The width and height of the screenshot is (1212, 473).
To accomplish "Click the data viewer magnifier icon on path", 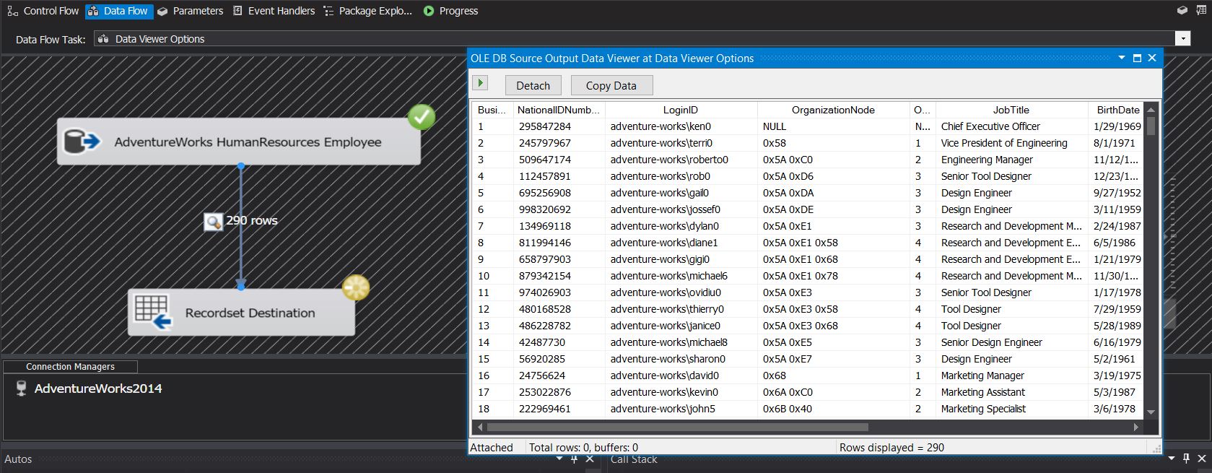I will click(x=213, y=222).
